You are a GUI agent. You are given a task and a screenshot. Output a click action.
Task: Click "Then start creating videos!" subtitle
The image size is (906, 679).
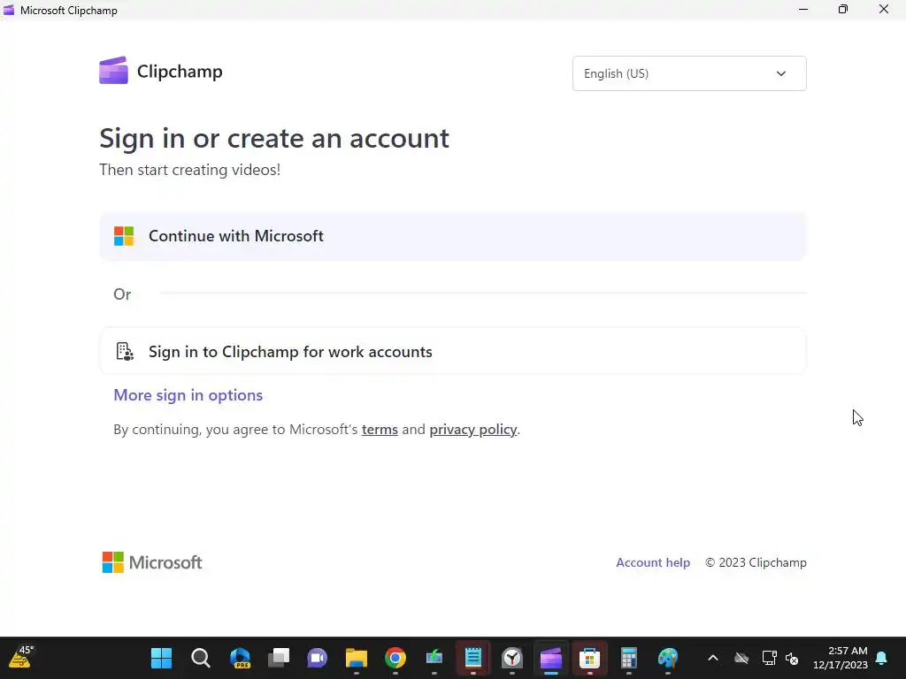189,170
